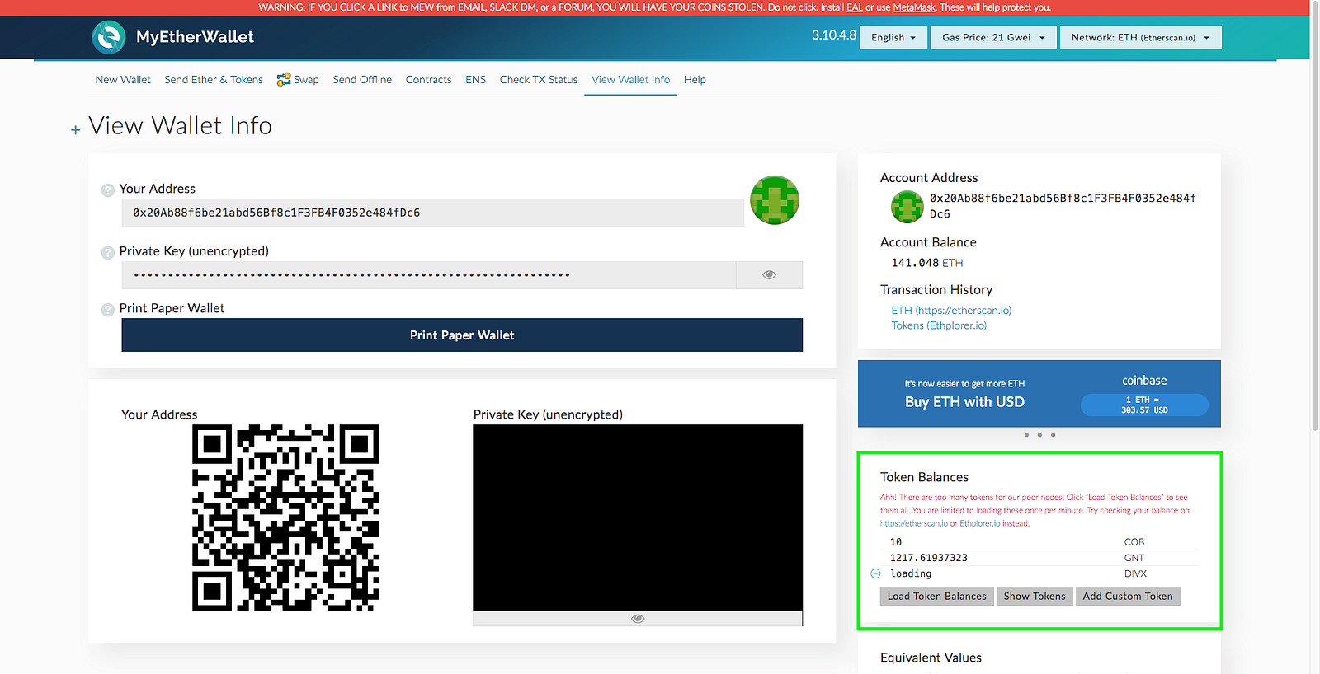Click the 10 COB token balance row
This screenshot has width=1320, height=674.
1039,542
